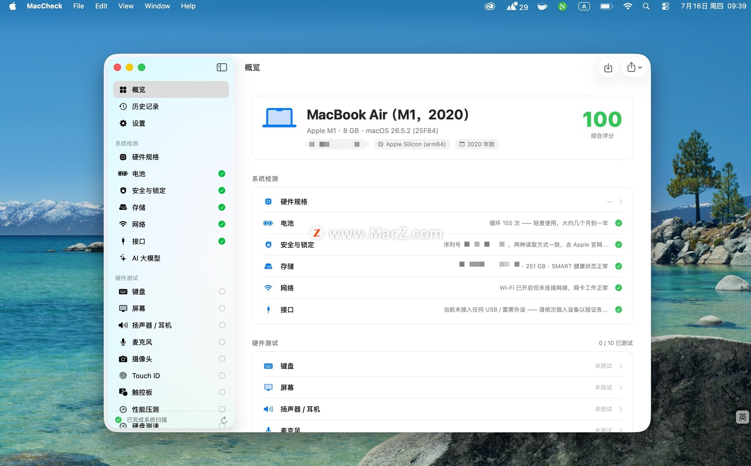Toggle the sidebar panel icon
The image size is (751, 466).
pos(222,67)
